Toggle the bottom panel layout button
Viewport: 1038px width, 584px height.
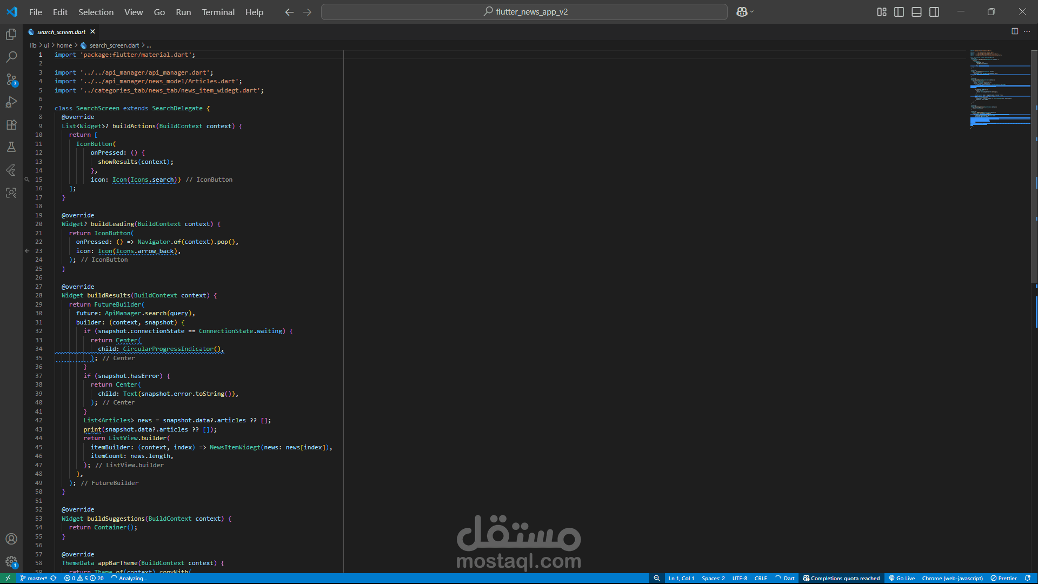tap(916, 12)
